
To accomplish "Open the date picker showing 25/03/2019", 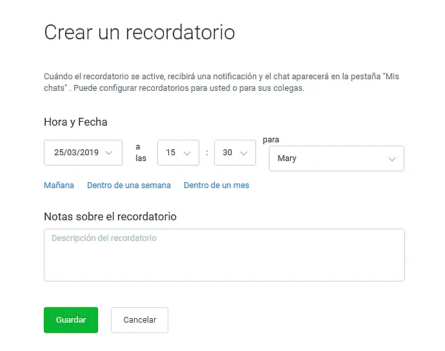I will 76,153.
